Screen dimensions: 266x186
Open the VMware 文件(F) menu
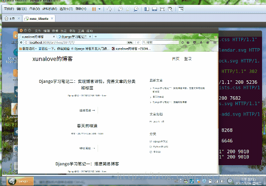click(x=9, y=9)
